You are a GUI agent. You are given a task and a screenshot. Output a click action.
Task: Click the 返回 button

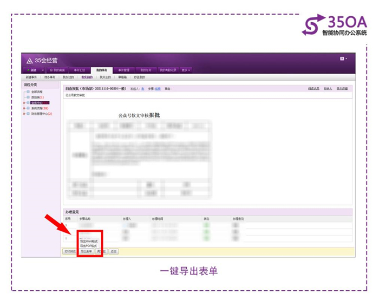(x=113, y=252)
